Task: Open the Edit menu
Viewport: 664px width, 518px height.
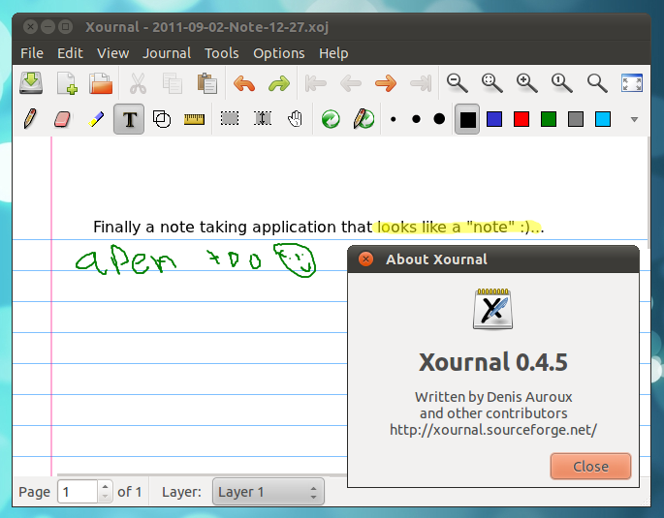Action: click(70, 53)
